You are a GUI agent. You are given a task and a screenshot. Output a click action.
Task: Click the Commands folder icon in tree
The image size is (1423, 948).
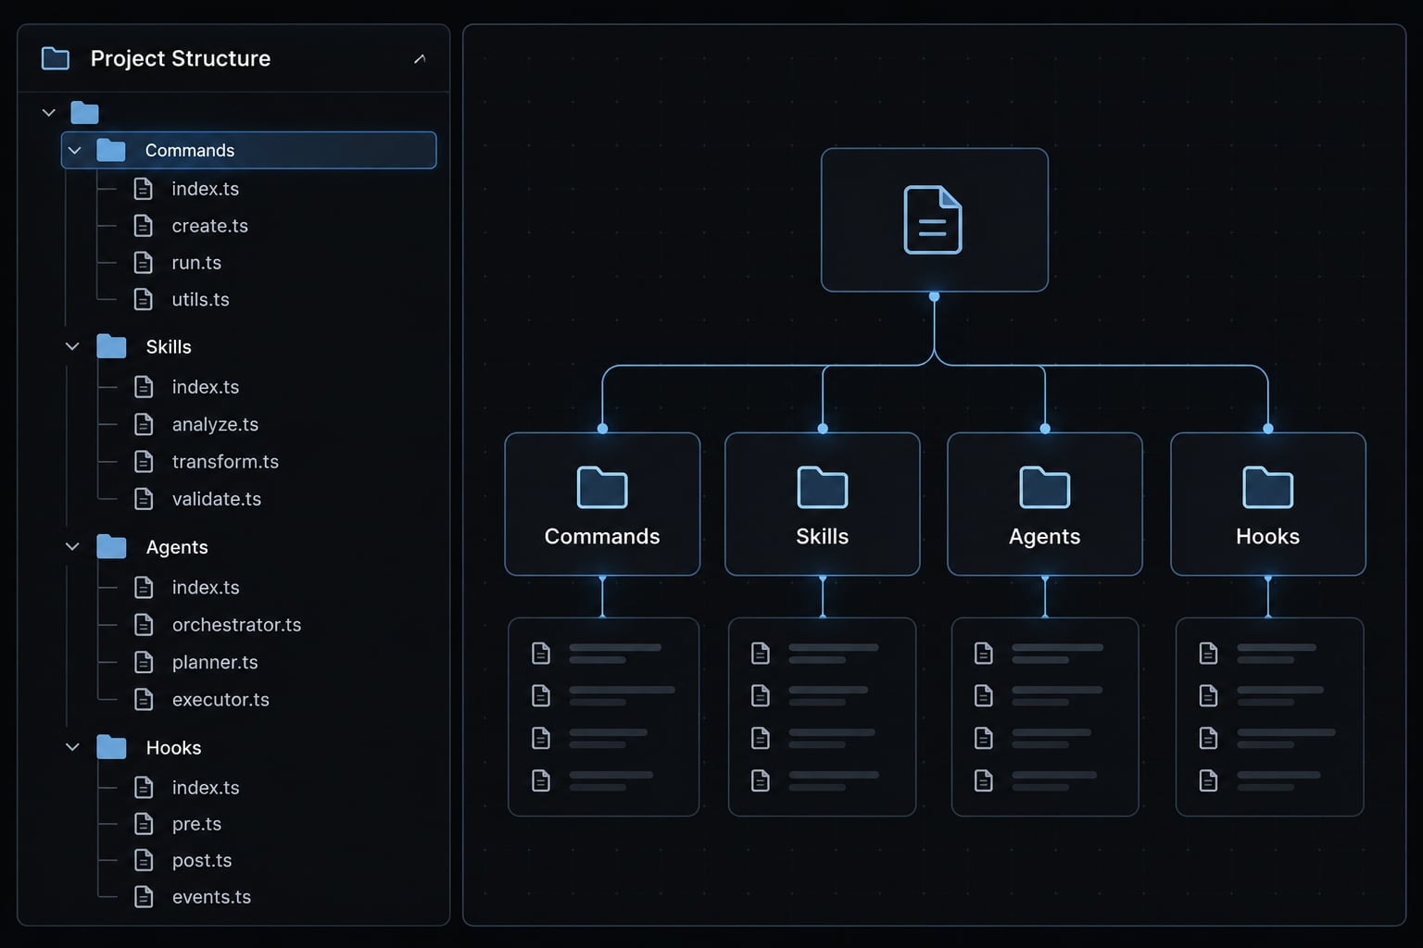111,150
